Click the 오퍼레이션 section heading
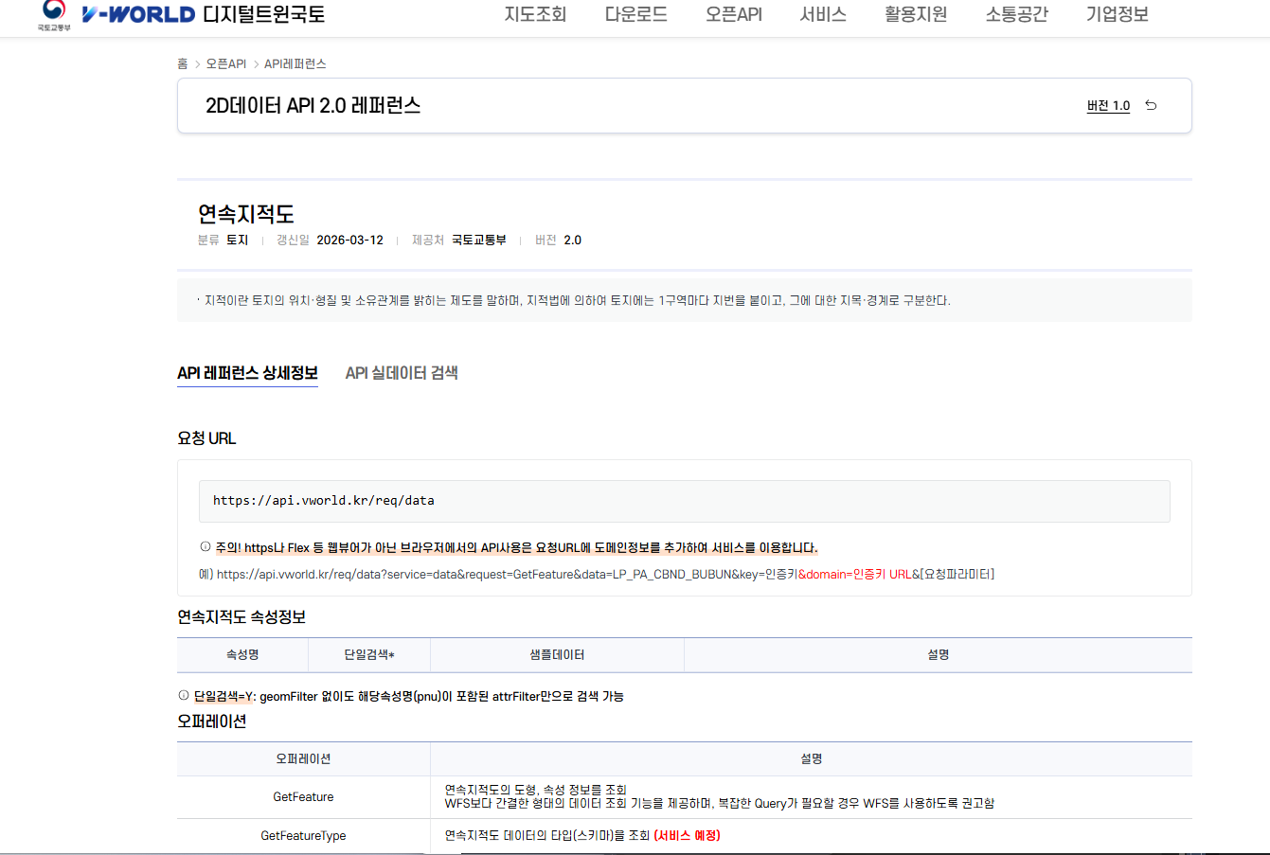The height and width of the screenshot is (855, 1270). tap(211, 721)
